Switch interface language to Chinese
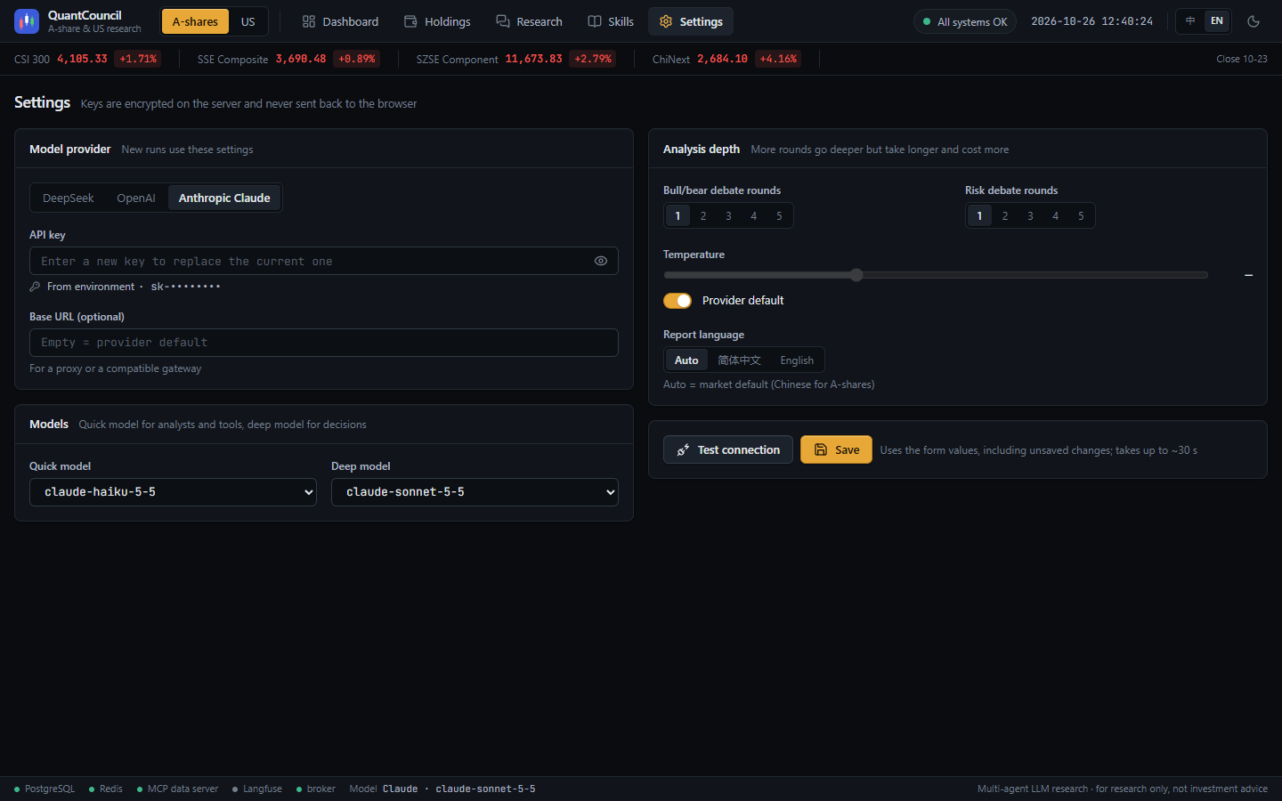 coord(1190,21)
